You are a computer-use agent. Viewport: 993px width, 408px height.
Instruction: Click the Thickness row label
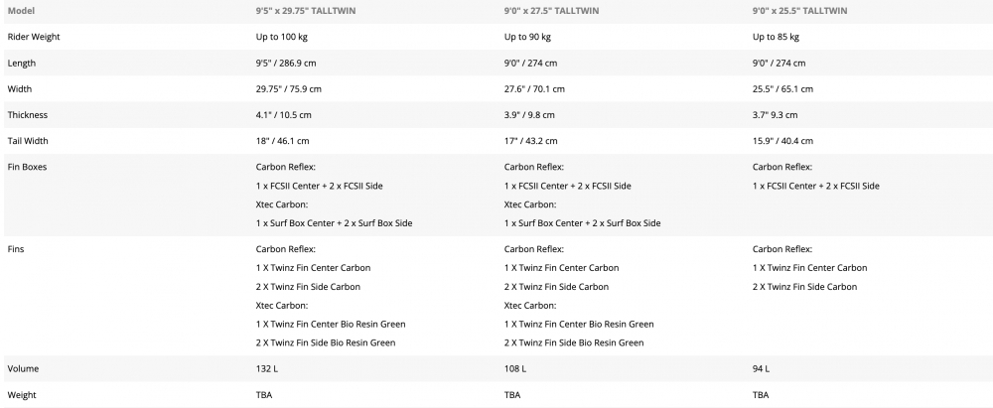click(x=27, y=115)
